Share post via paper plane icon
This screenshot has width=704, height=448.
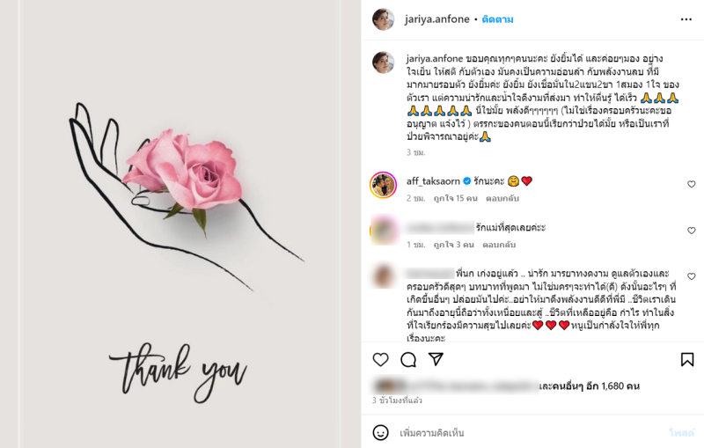pyautogui.click(x=436, y=359)
